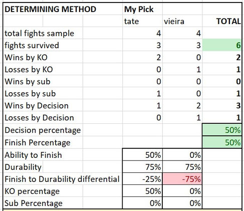Click the Wins by KO label cell
244x211 pixels.
(43, 57)
